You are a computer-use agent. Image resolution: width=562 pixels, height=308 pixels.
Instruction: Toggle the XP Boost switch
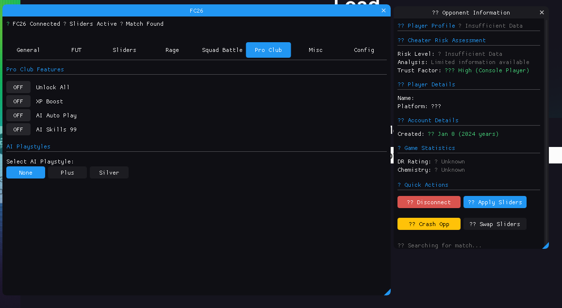18,101
